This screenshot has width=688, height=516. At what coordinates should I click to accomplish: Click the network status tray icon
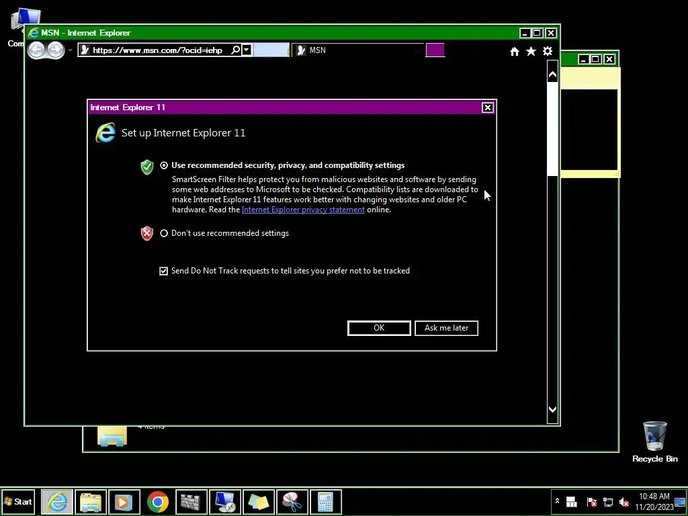[607, 501]
